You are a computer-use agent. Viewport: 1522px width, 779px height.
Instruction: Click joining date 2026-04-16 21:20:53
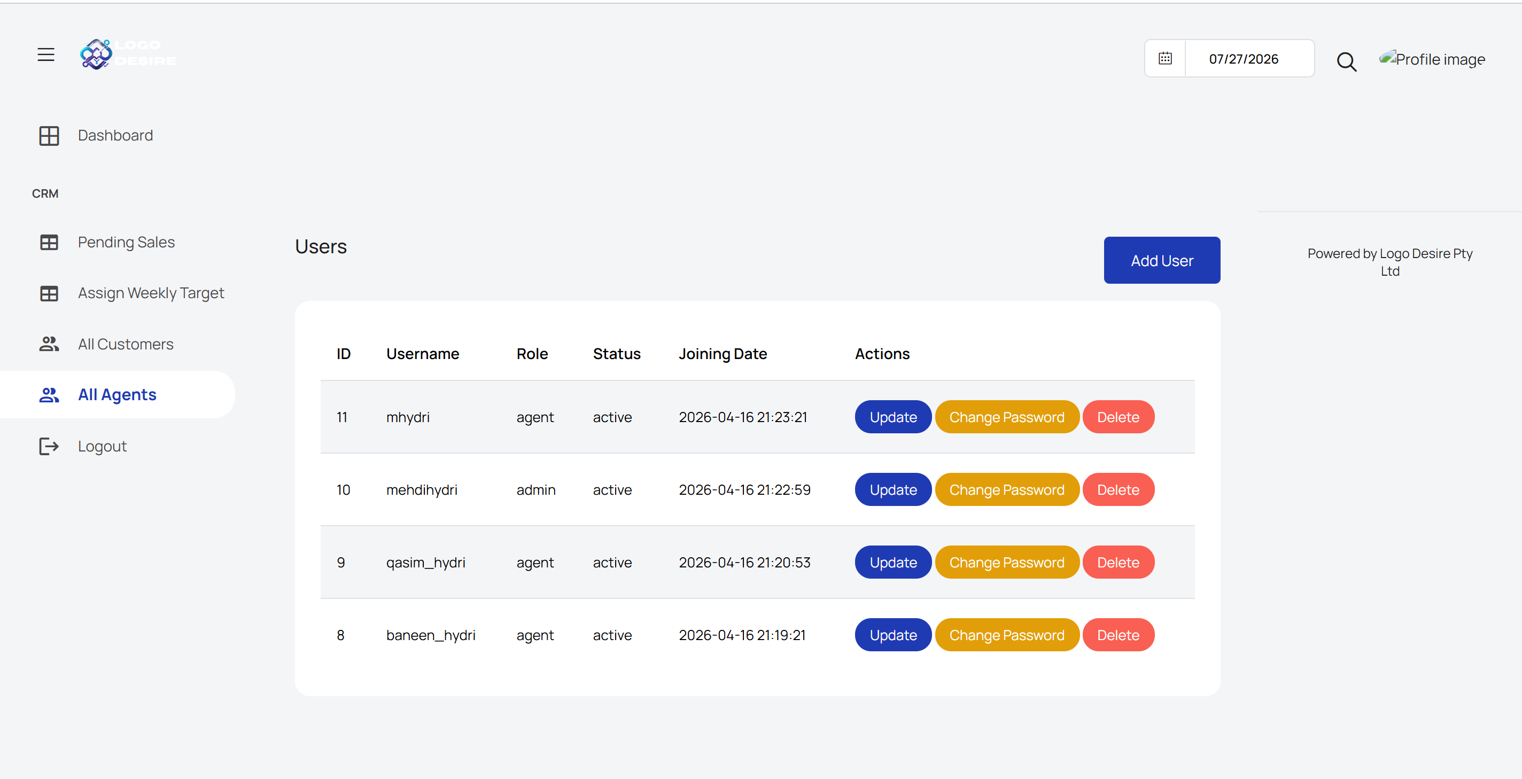744,563
